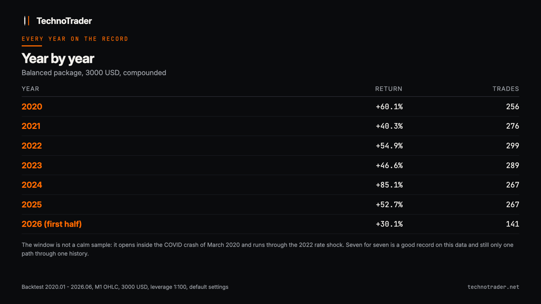Viewport: 541px width, 304px height.
Task: Click the TechnoTrader candlestick logo icon
Action: point(27,21)
